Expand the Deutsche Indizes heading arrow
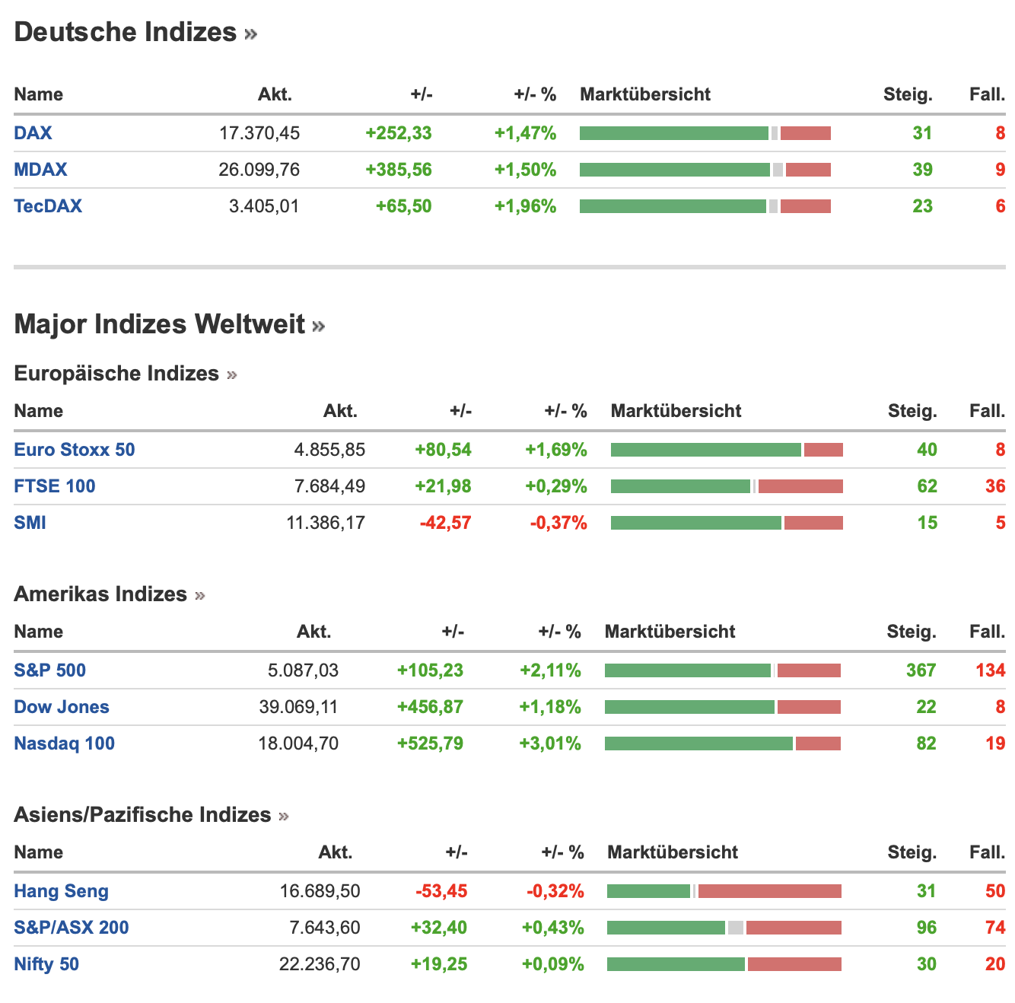The height and width of the screenshot is (1003, 1015). 251,34
